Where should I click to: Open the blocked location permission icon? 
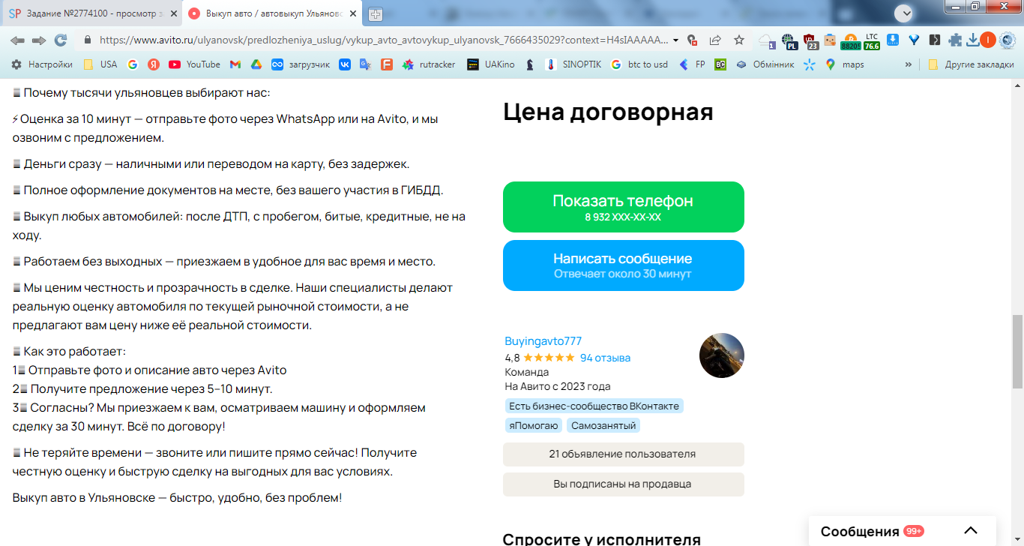tap(693, 40)
